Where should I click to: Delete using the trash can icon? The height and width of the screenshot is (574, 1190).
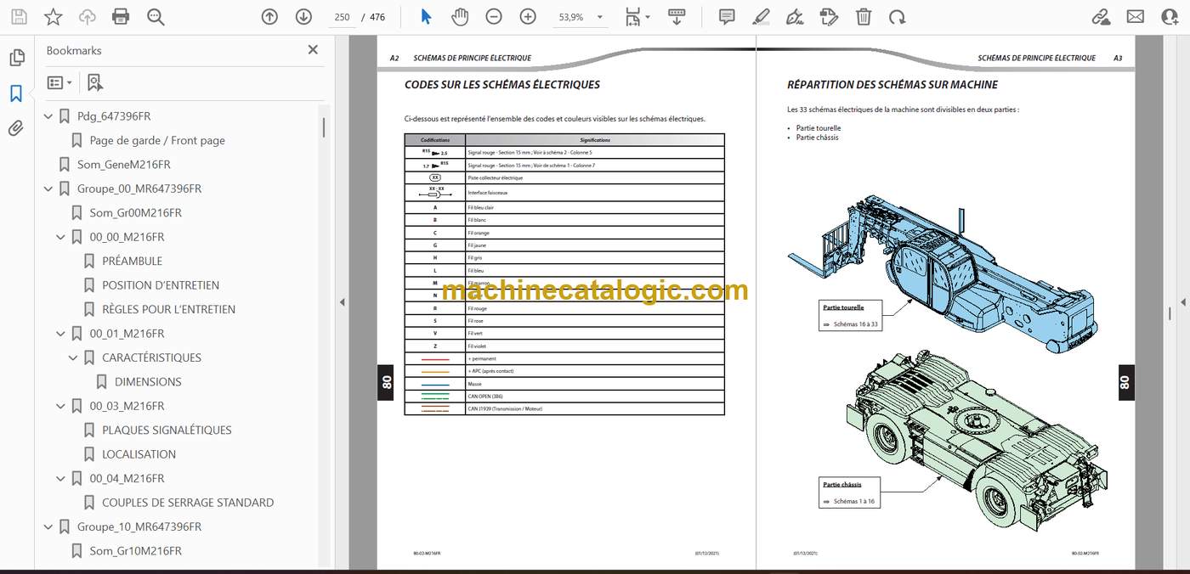(863, 16)
